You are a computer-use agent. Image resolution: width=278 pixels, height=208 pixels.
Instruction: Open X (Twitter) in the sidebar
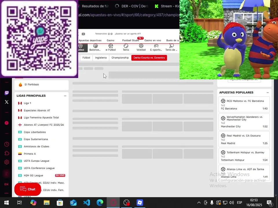[7, 102]
